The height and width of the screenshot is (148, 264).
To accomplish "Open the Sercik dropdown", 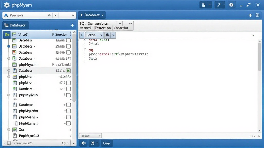I will (94, 35).
